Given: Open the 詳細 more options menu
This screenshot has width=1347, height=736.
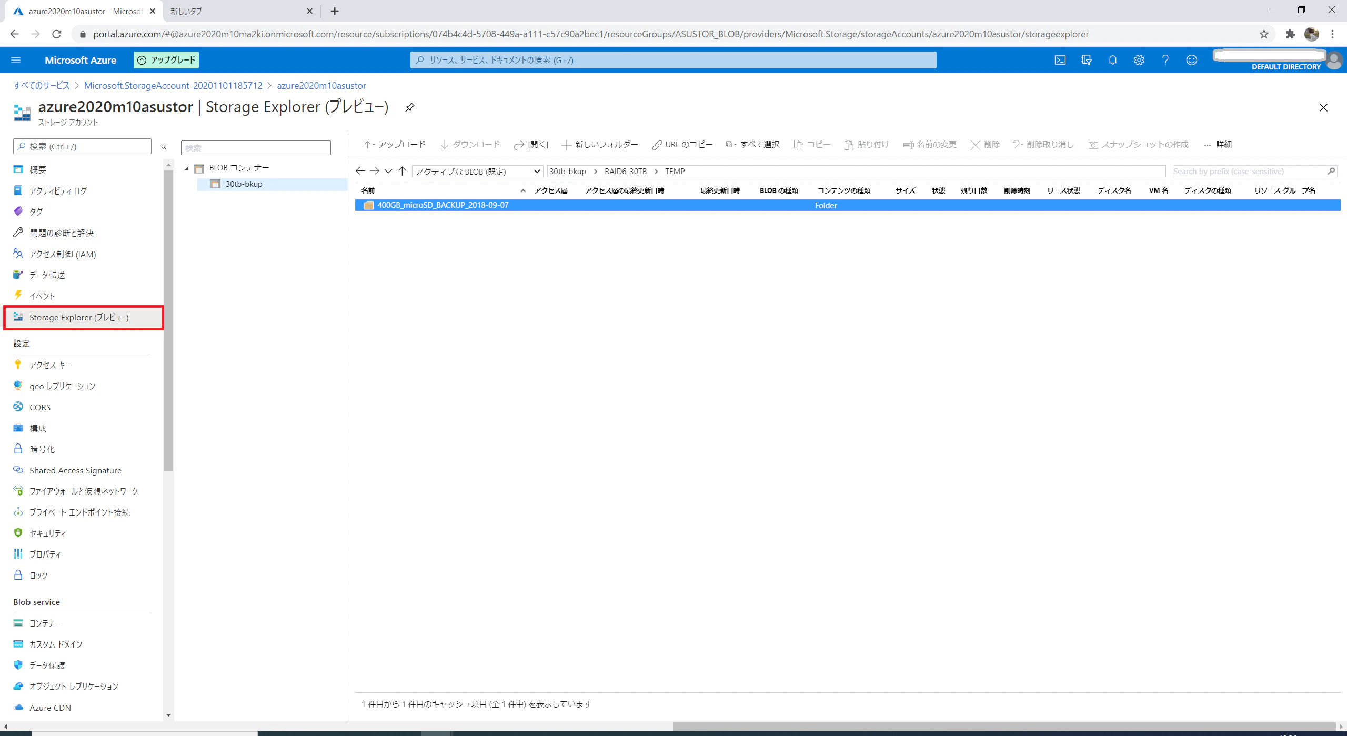Looking at the screenshot, I should point(1218,144).
